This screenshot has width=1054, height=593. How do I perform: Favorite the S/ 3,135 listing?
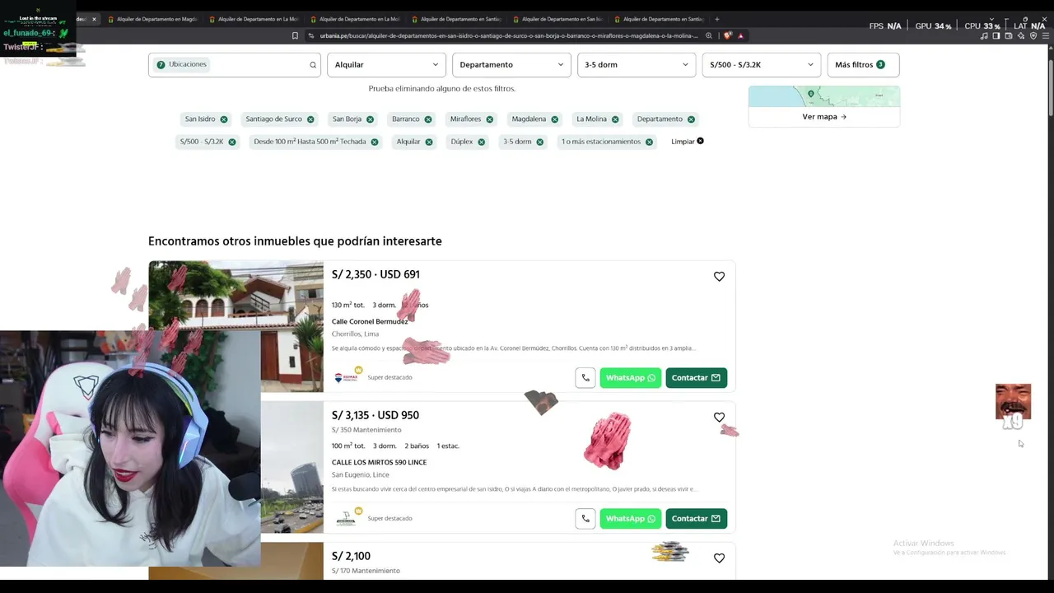click(719, 418)
